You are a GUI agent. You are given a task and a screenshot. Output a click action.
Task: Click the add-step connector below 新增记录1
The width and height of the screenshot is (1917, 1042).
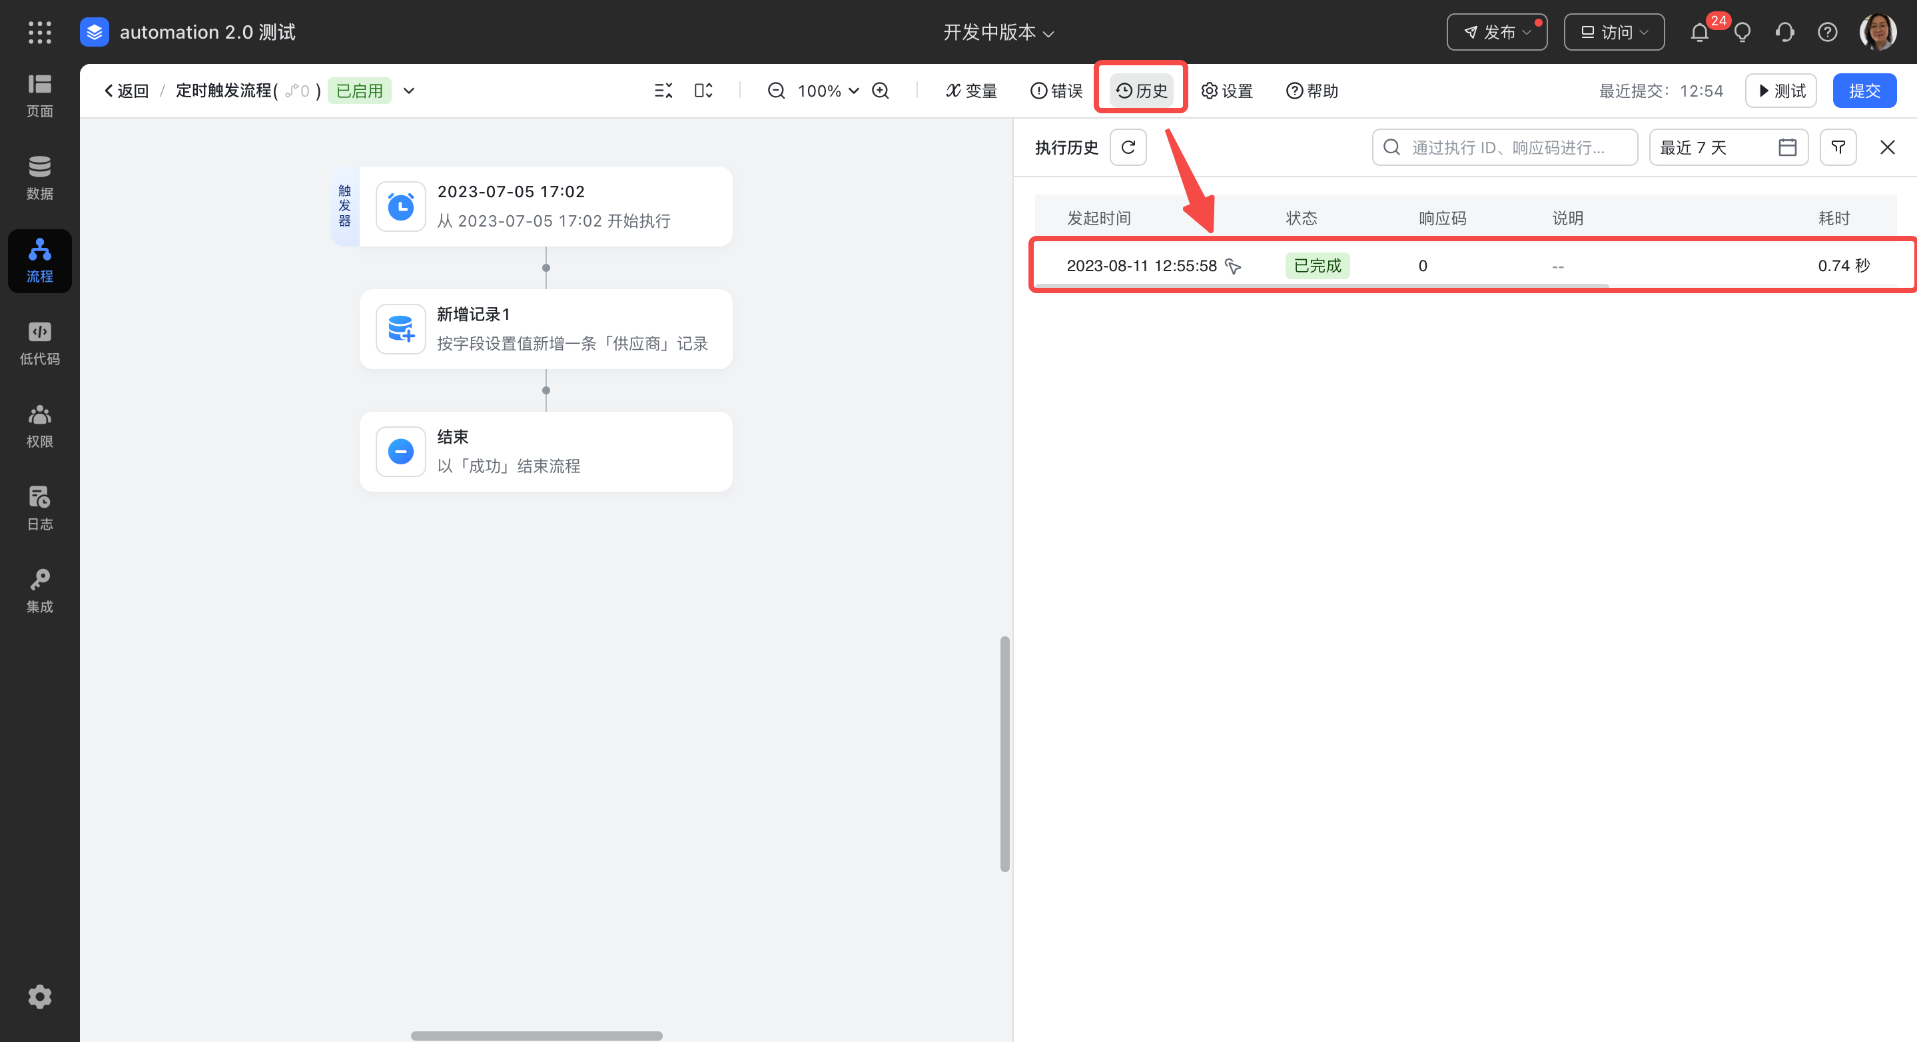(x=546, y=390)
